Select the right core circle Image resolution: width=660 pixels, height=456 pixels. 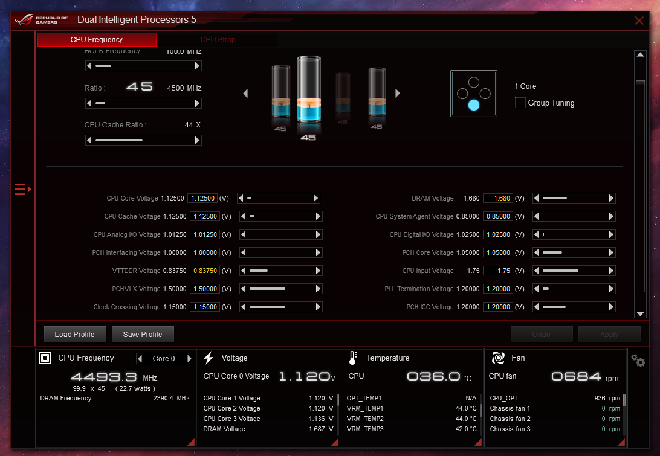(x=485, y=94)
